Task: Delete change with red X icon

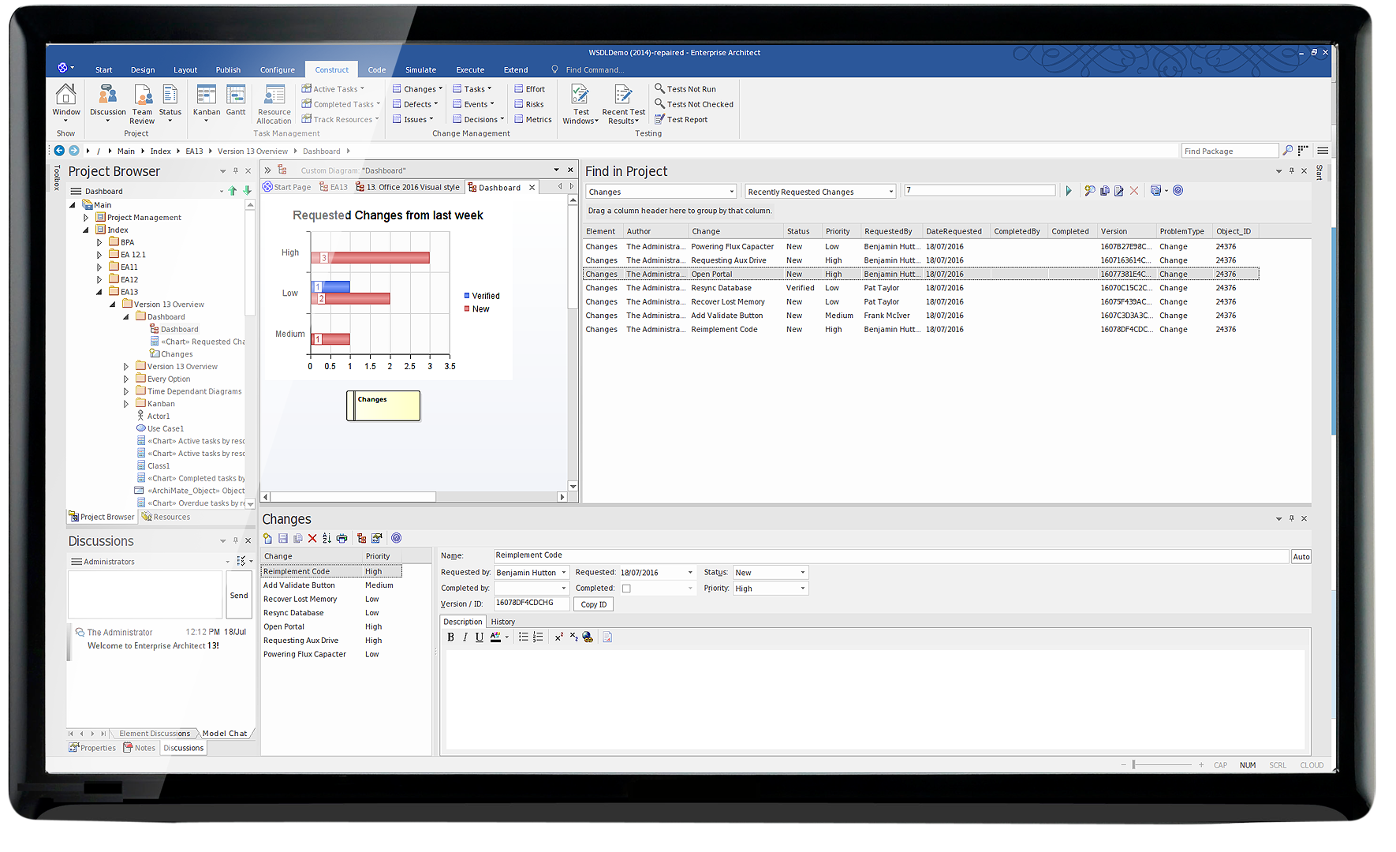Action: pos(312,538)
